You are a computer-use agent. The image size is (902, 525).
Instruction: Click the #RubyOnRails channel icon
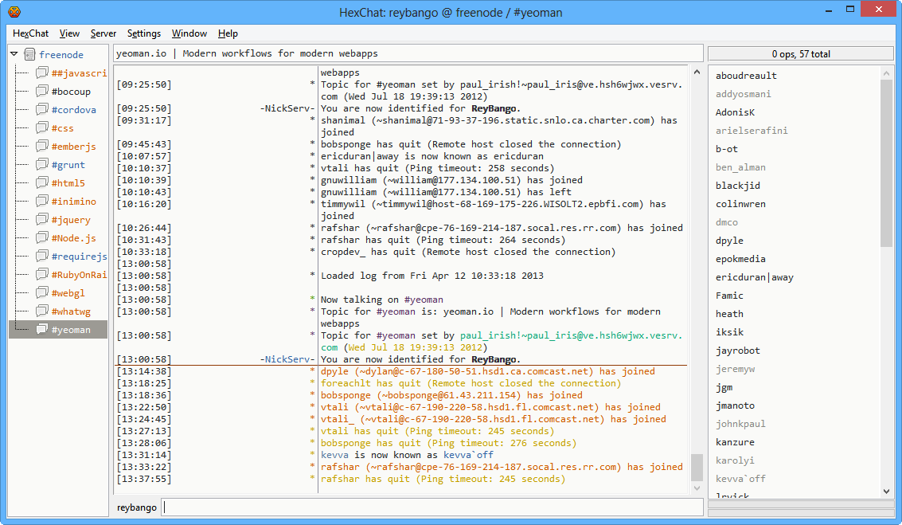(41, 275)
